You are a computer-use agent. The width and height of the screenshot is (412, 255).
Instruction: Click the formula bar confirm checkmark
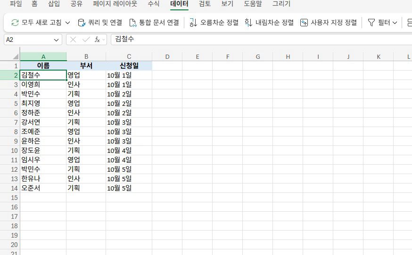[x=86, y=40]
